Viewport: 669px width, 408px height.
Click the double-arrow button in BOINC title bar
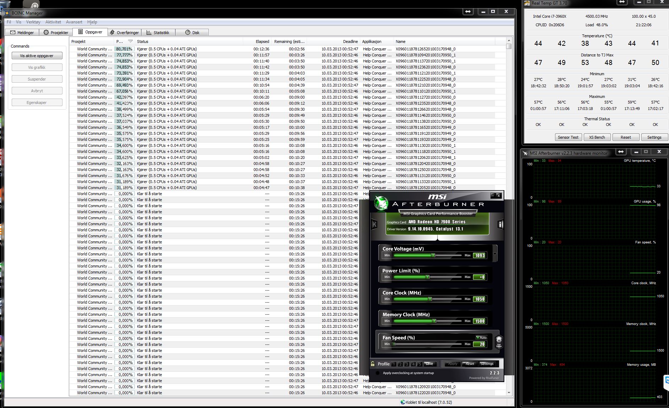tap(468, 11)
